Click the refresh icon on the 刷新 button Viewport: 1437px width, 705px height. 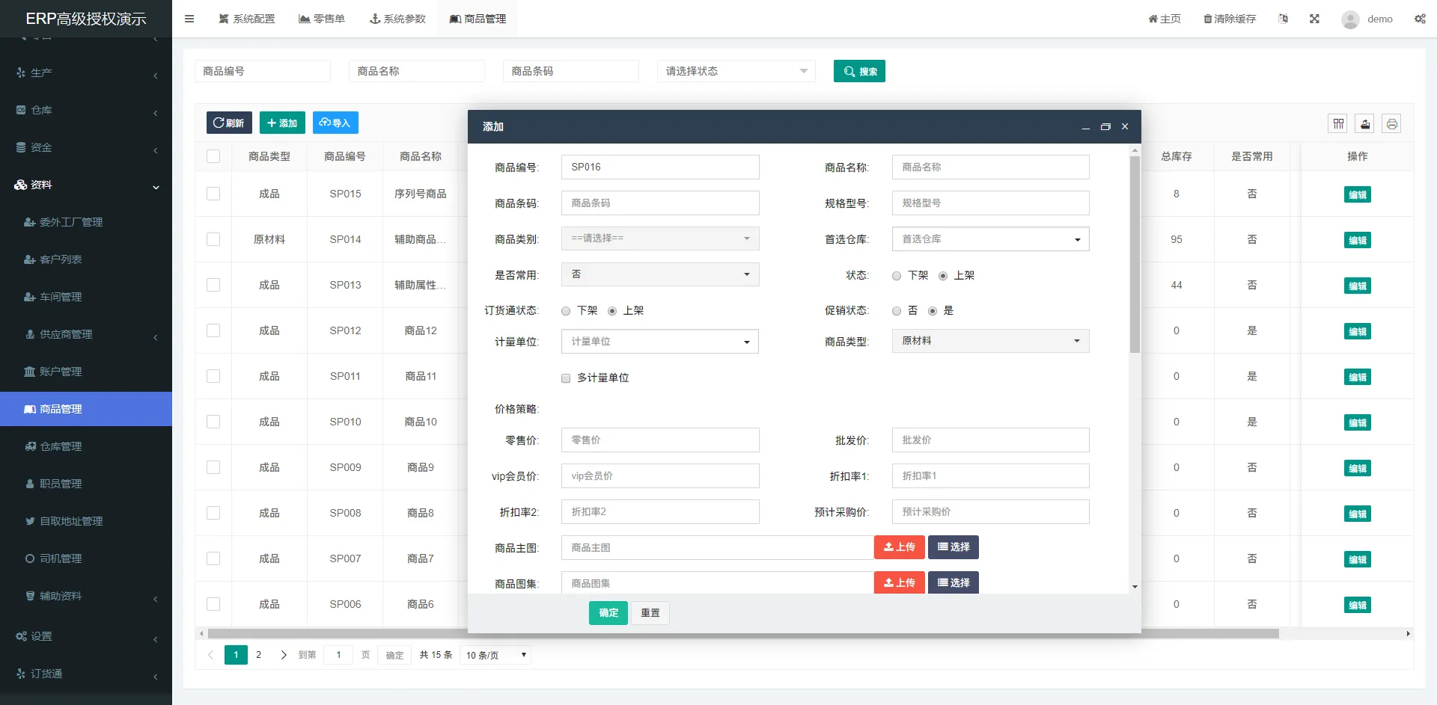point(218,123)
